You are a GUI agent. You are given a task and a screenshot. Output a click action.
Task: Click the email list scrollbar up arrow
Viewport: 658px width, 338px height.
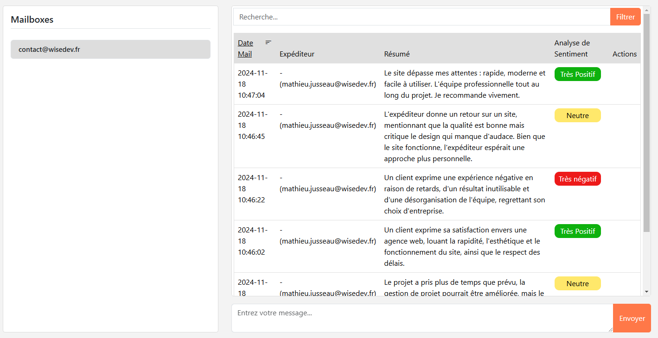point(647,10)
